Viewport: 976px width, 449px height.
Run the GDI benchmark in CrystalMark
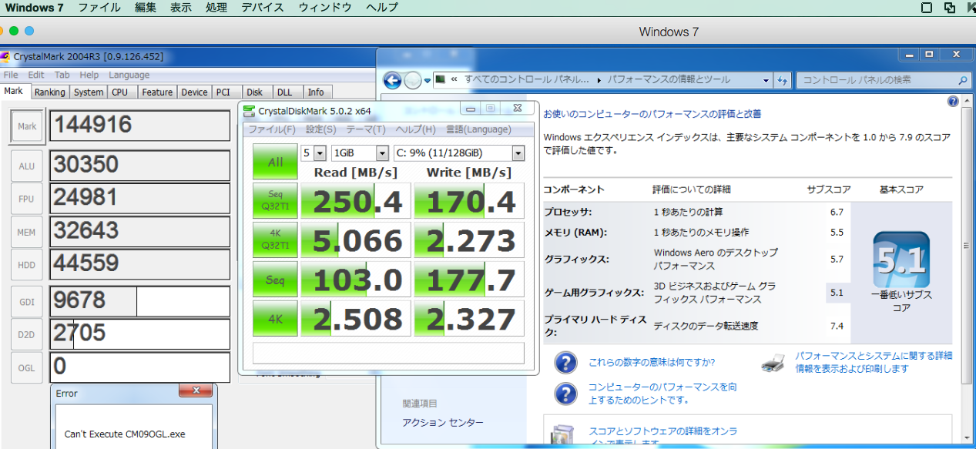tap(27, 301)
